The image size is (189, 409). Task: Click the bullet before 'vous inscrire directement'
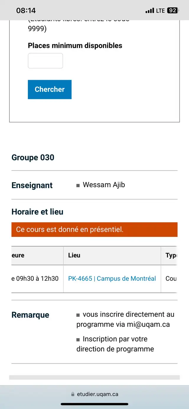tap(78, 315)
